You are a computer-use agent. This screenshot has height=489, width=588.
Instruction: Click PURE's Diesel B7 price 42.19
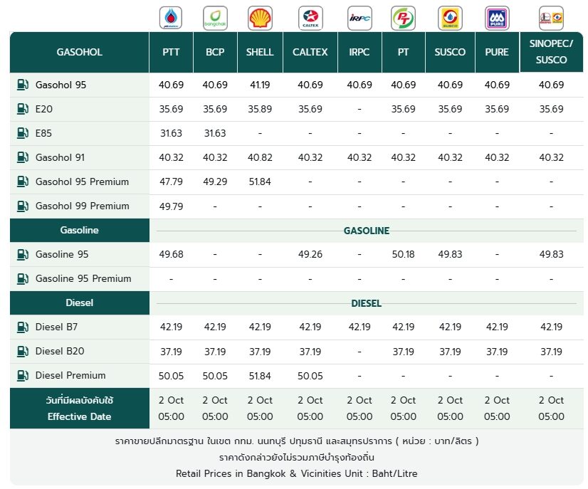coord(497,327)
